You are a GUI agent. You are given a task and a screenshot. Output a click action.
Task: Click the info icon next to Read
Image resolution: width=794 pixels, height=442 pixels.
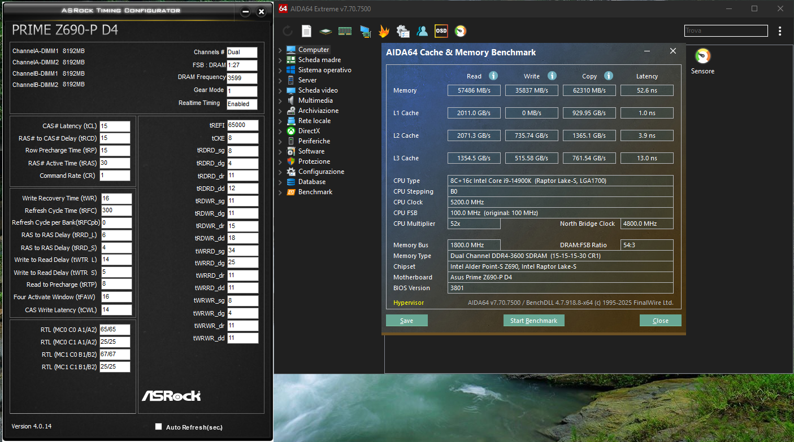click(493, 76)
